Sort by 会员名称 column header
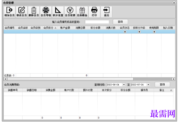180x122 pixels. (23, 28)
